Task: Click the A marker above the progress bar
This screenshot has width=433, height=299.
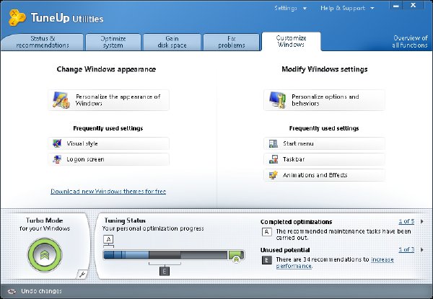Action: 108,241
